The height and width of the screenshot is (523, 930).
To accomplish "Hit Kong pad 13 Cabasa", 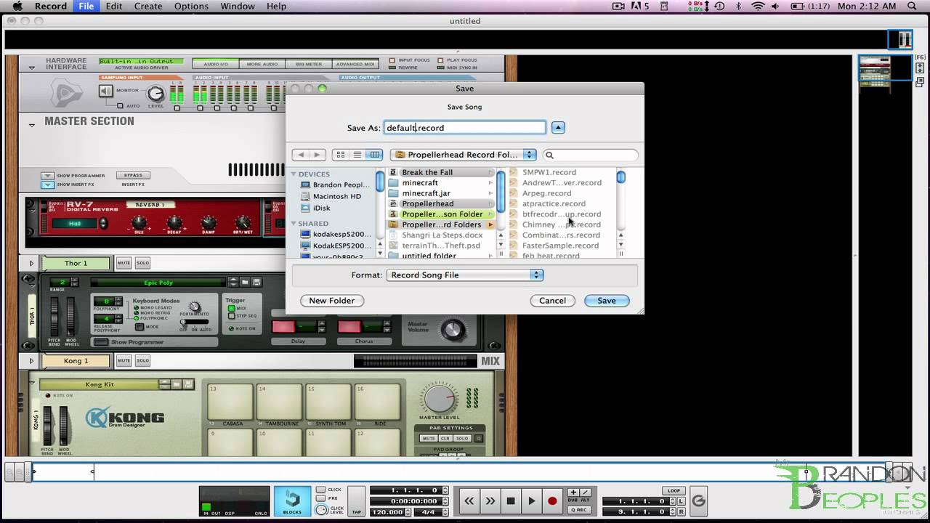I will 230,402.
